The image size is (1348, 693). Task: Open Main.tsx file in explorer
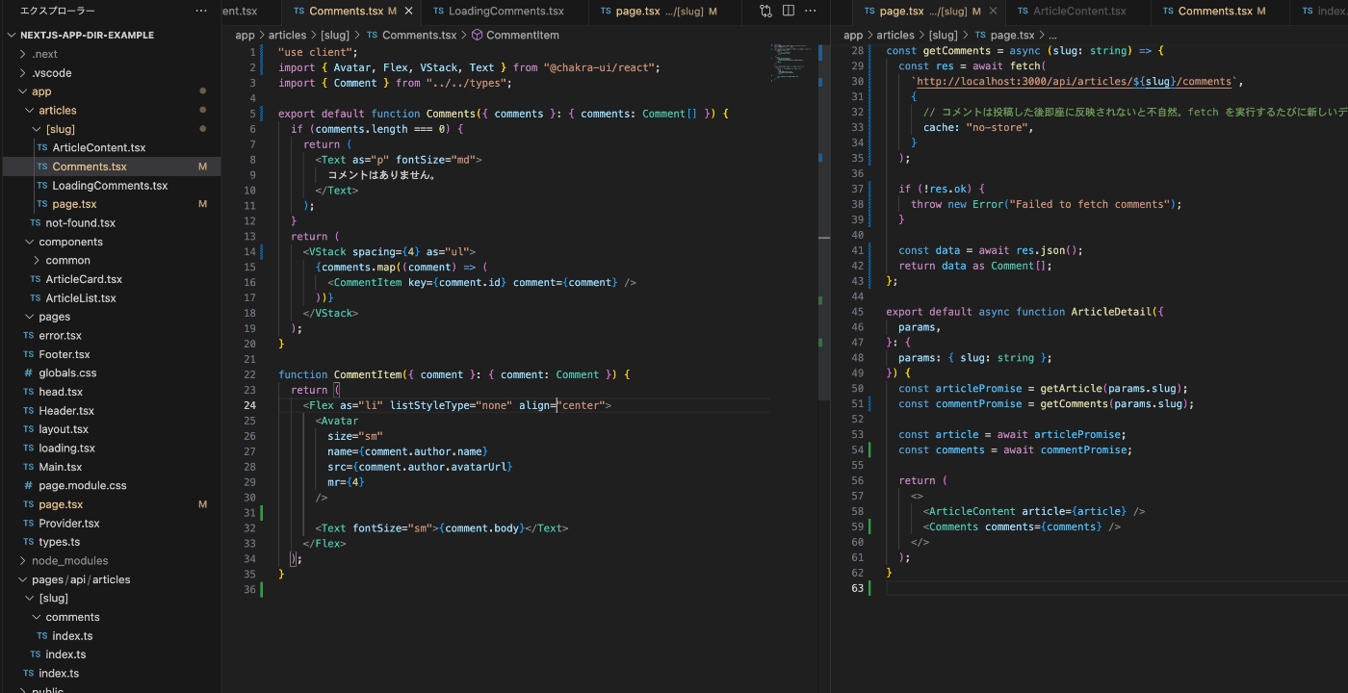tap(61, 467)
